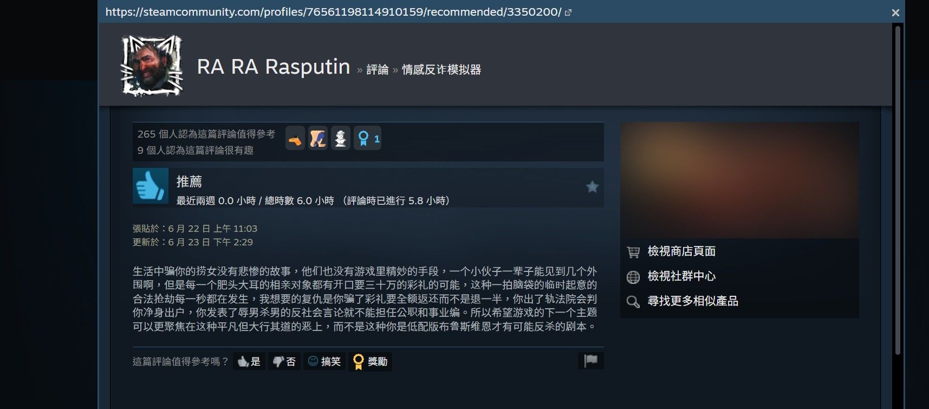Select the review body paragraph starting 生活中骗你的捞女

(x=365, y=298)
